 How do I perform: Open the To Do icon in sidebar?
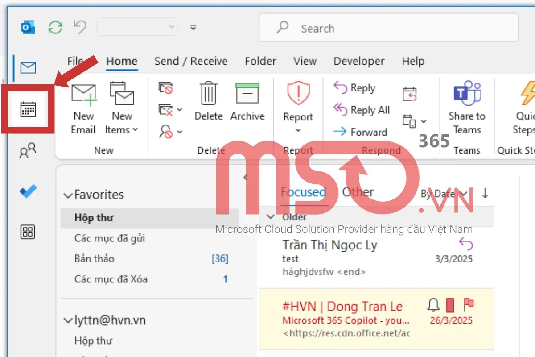pyautogui.click(x=28, y=191)
